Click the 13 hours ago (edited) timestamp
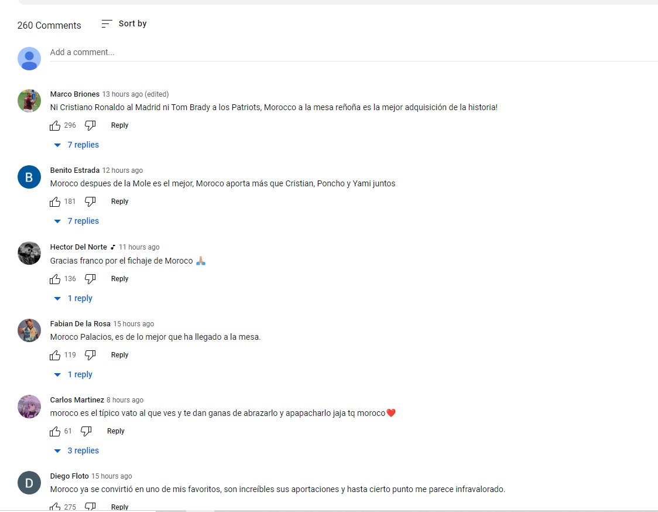The image size is (658, 512). coord(136,94)
